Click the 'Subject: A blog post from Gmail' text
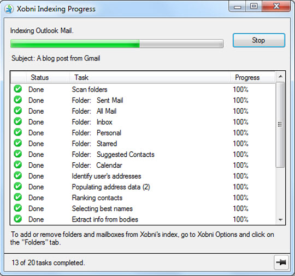 [56, 58]
